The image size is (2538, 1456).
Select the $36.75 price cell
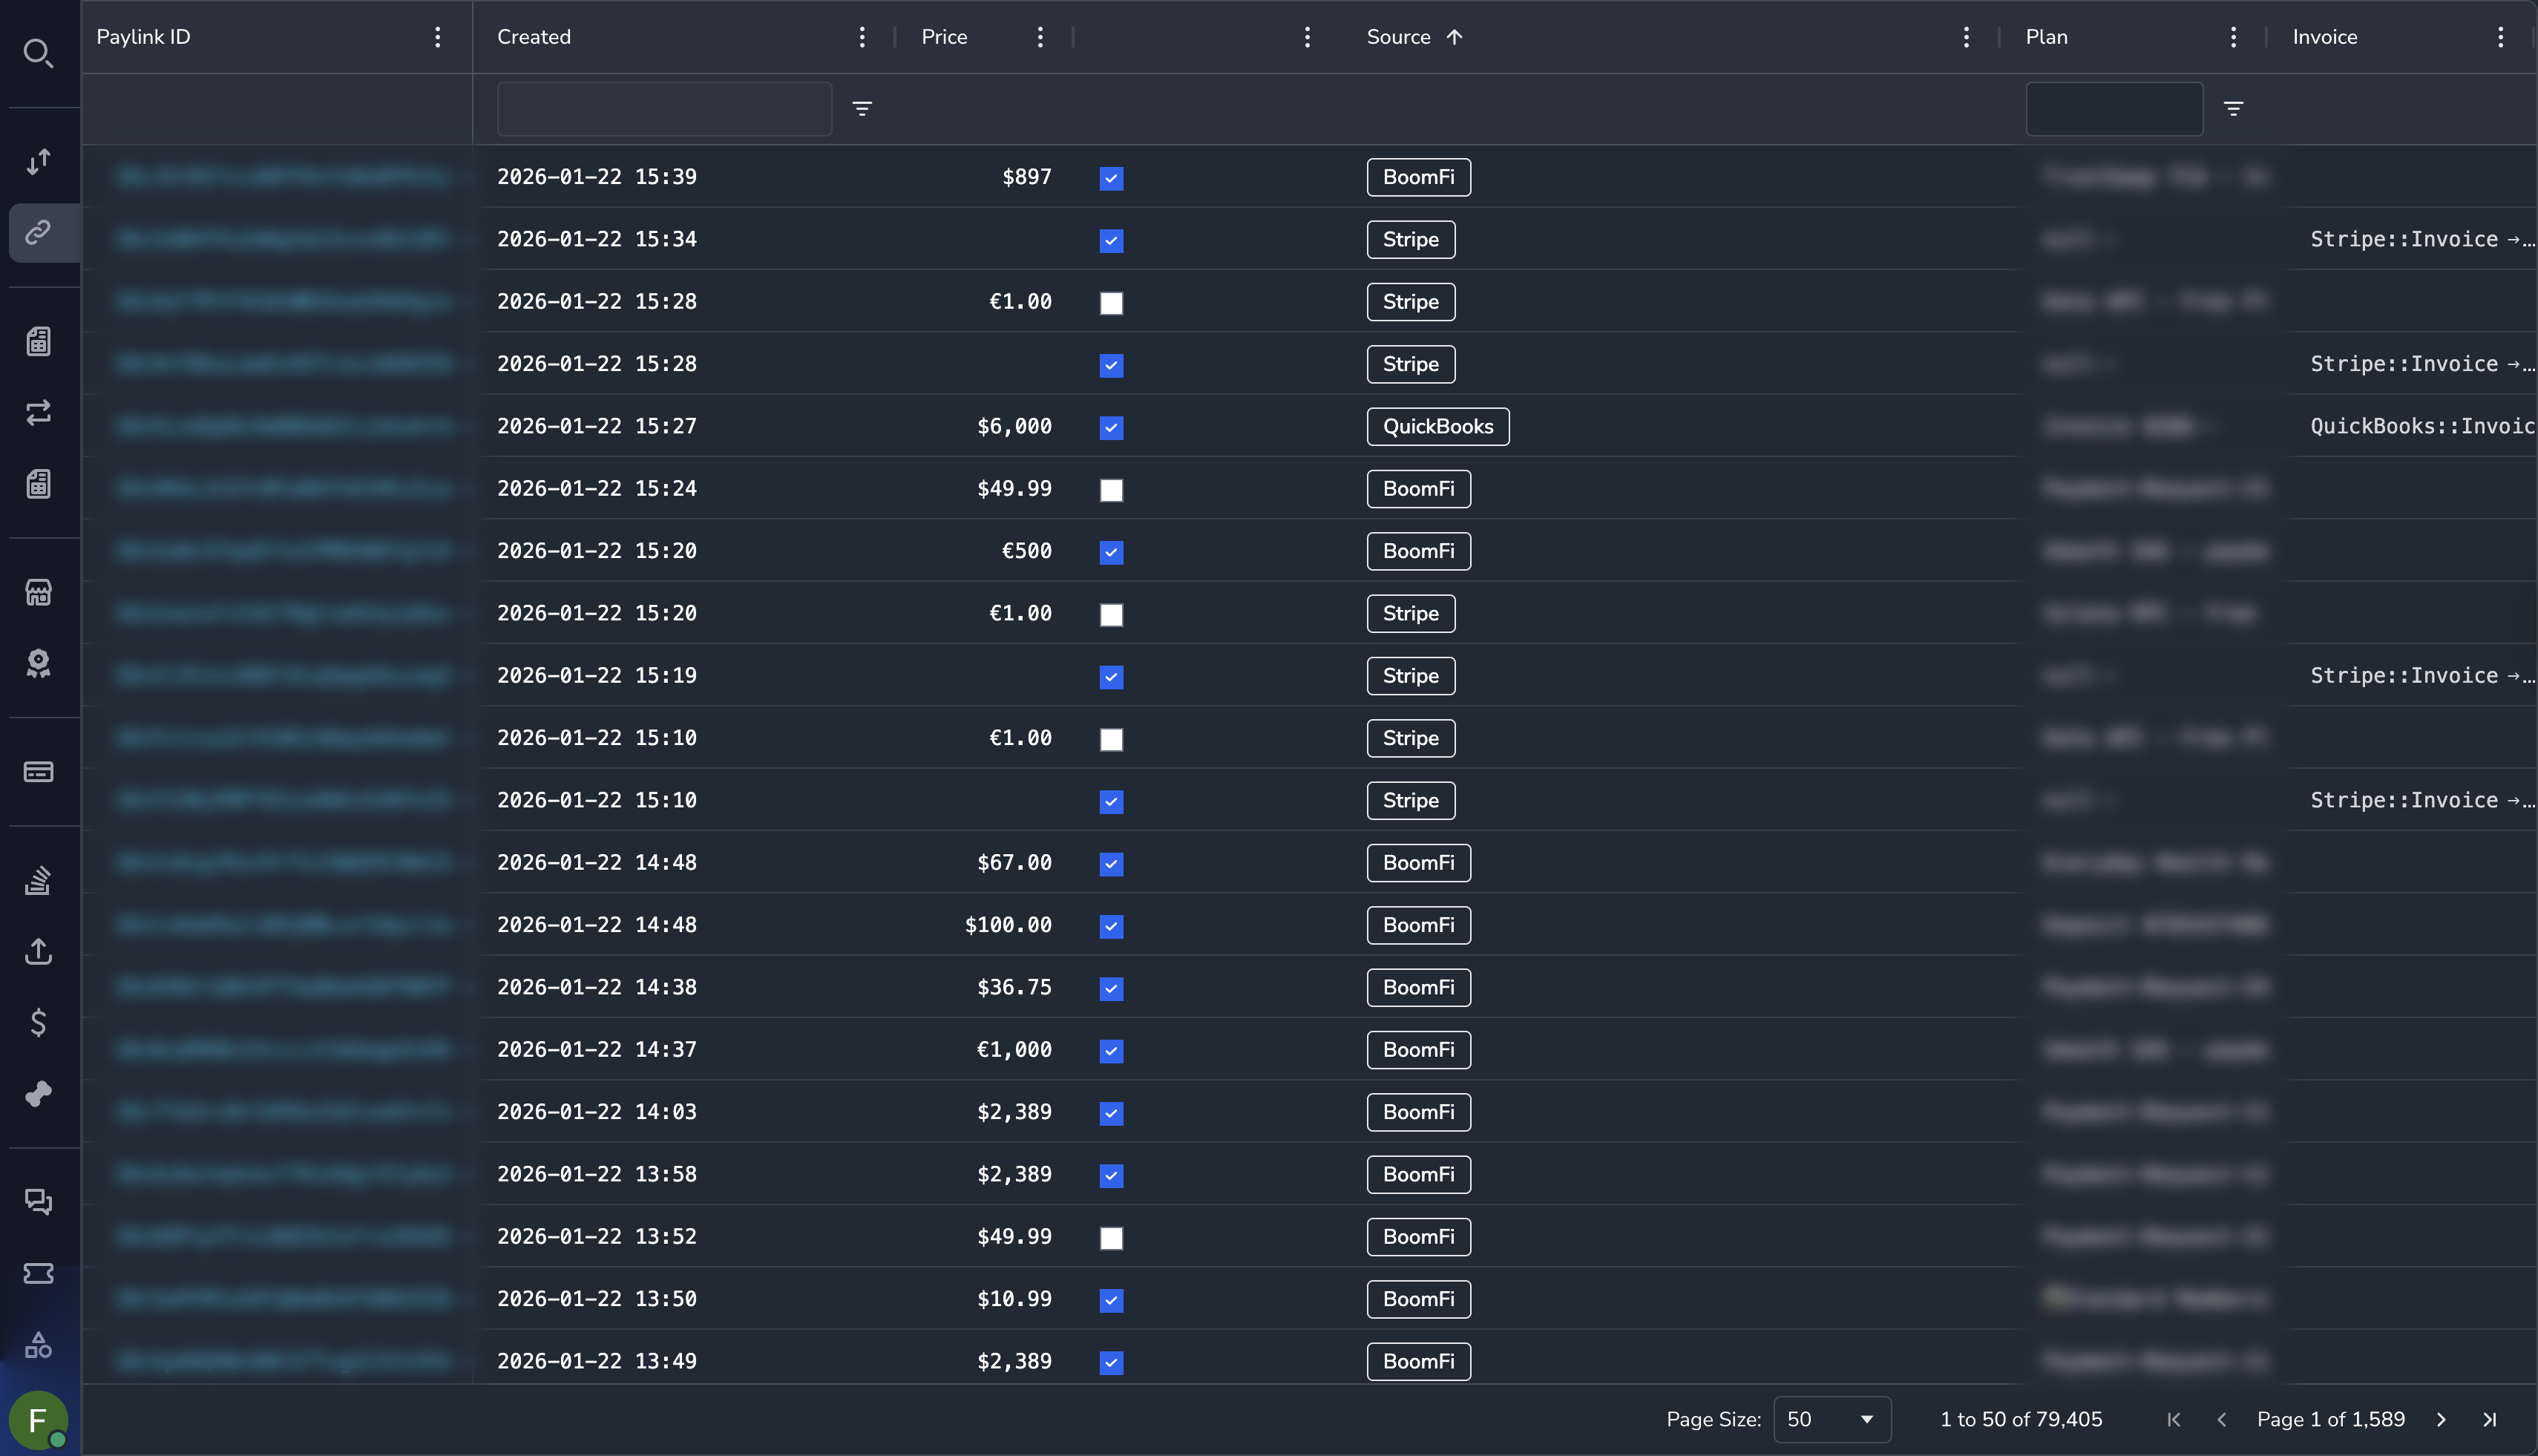(x=1014, y=987)
